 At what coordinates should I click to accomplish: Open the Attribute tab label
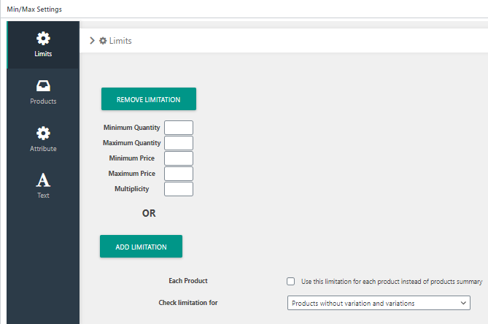click(43, 149)
